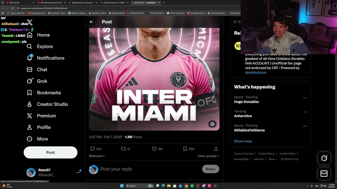Viewport: 337px width, 189px height.
Task: Click Show more under What's happening
Action: click(243, 141)
